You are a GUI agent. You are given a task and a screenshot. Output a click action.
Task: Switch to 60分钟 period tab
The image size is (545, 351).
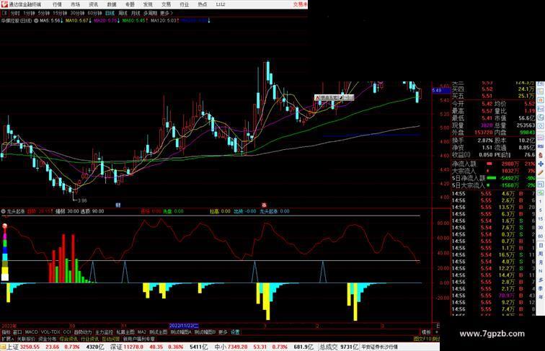pyautogui.click(x=94, y=13)
